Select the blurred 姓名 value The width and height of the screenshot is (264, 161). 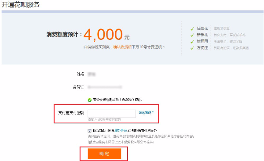92,74
